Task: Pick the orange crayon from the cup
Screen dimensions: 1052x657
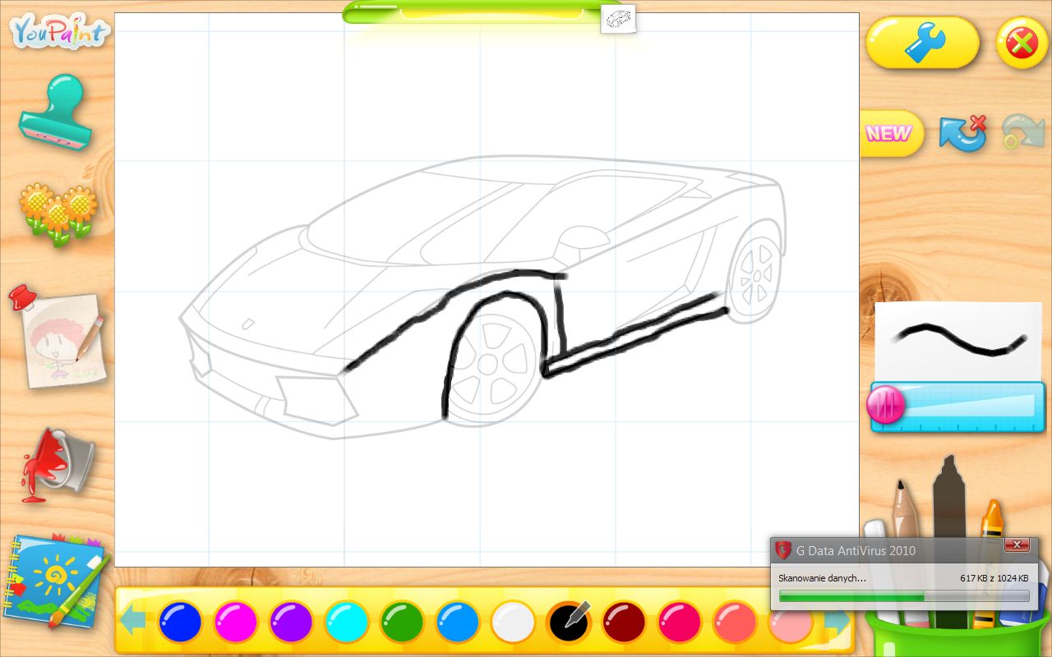Action: 991,517
